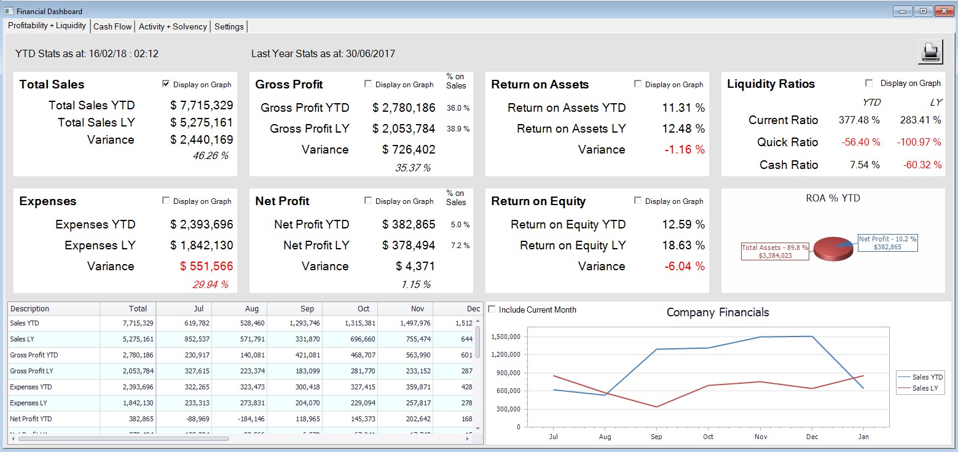Screen dimensions: 958x452
Task: Select the Profitability + Liquidity tab
Action: click(47, 26)
